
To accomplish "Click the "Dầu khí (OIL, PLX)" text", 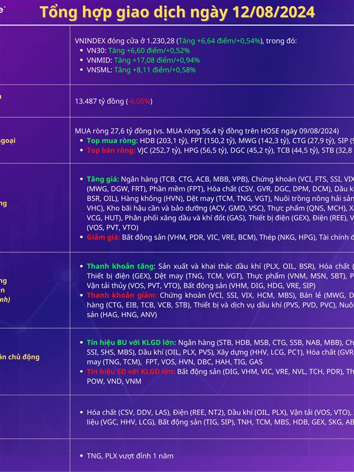I will (257, 412).
